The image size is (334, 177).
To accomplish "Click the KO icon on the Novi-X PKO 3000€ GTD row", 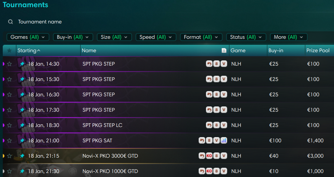I will tap(209, 156).
